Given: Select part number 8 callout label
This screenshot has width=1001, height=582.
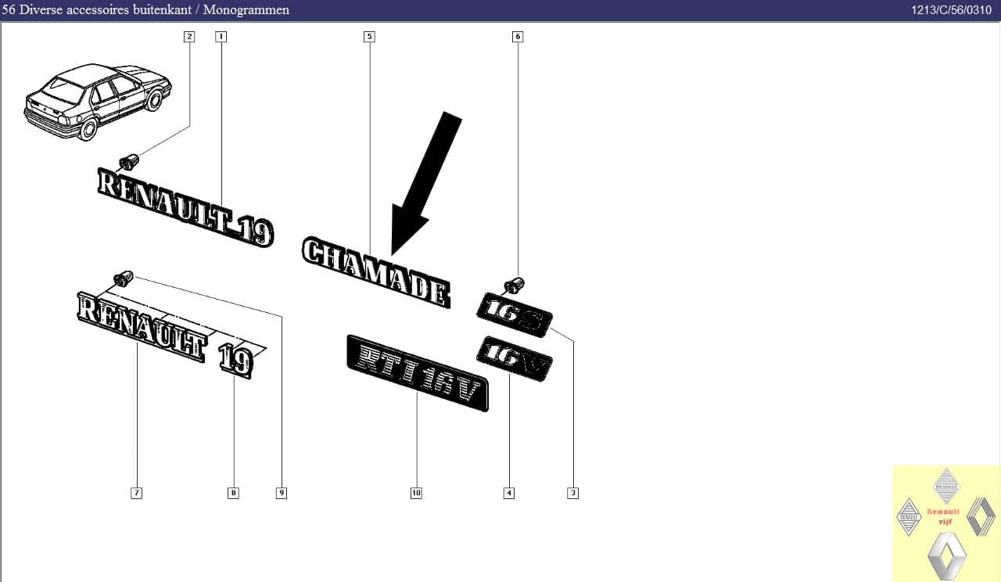Looking at the screenshot, I should click(233, 493).
